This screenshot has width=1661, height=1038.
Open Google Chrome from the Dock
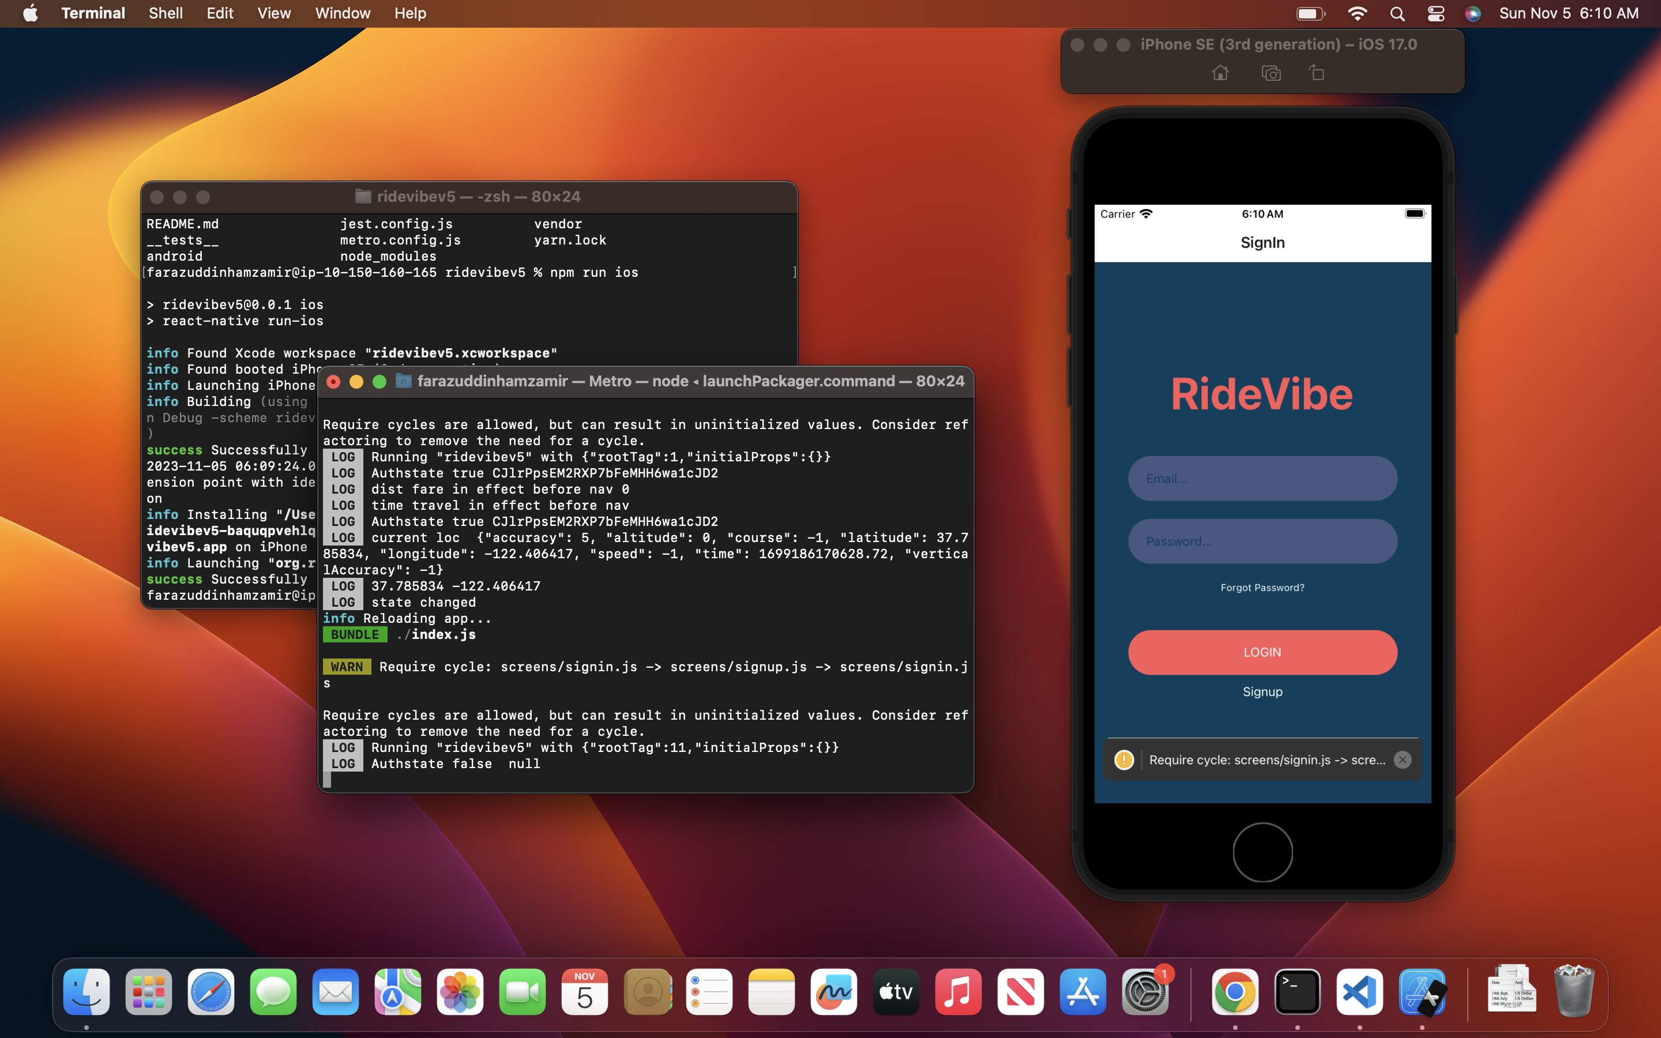(x=1235, y=992)
